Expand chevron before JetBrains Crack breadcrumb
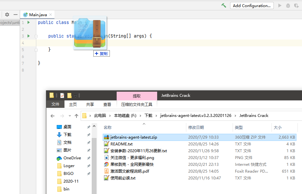The width and height of the screenshot is (302, 194). (235, 116)
